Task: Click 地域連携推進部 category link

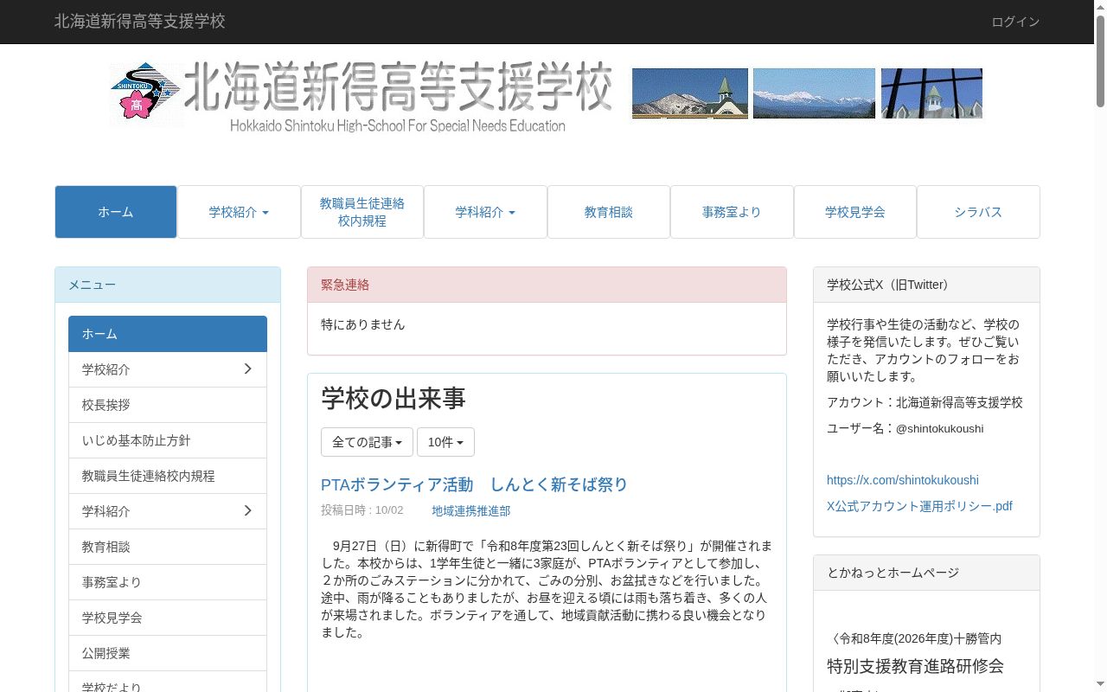Action: click(471, 511)
